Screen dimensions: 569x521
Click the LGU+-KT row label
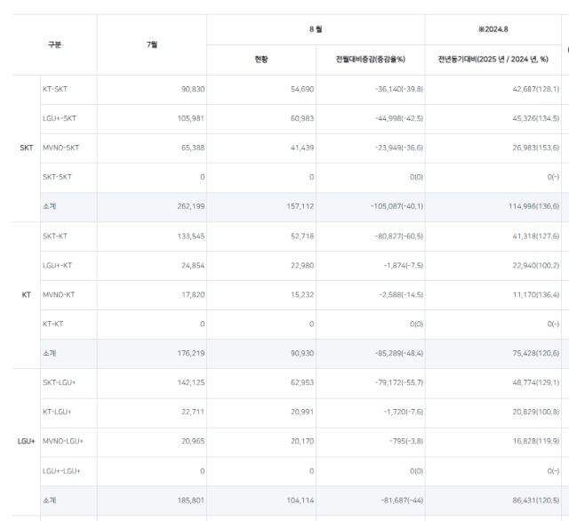click(59, 265)
